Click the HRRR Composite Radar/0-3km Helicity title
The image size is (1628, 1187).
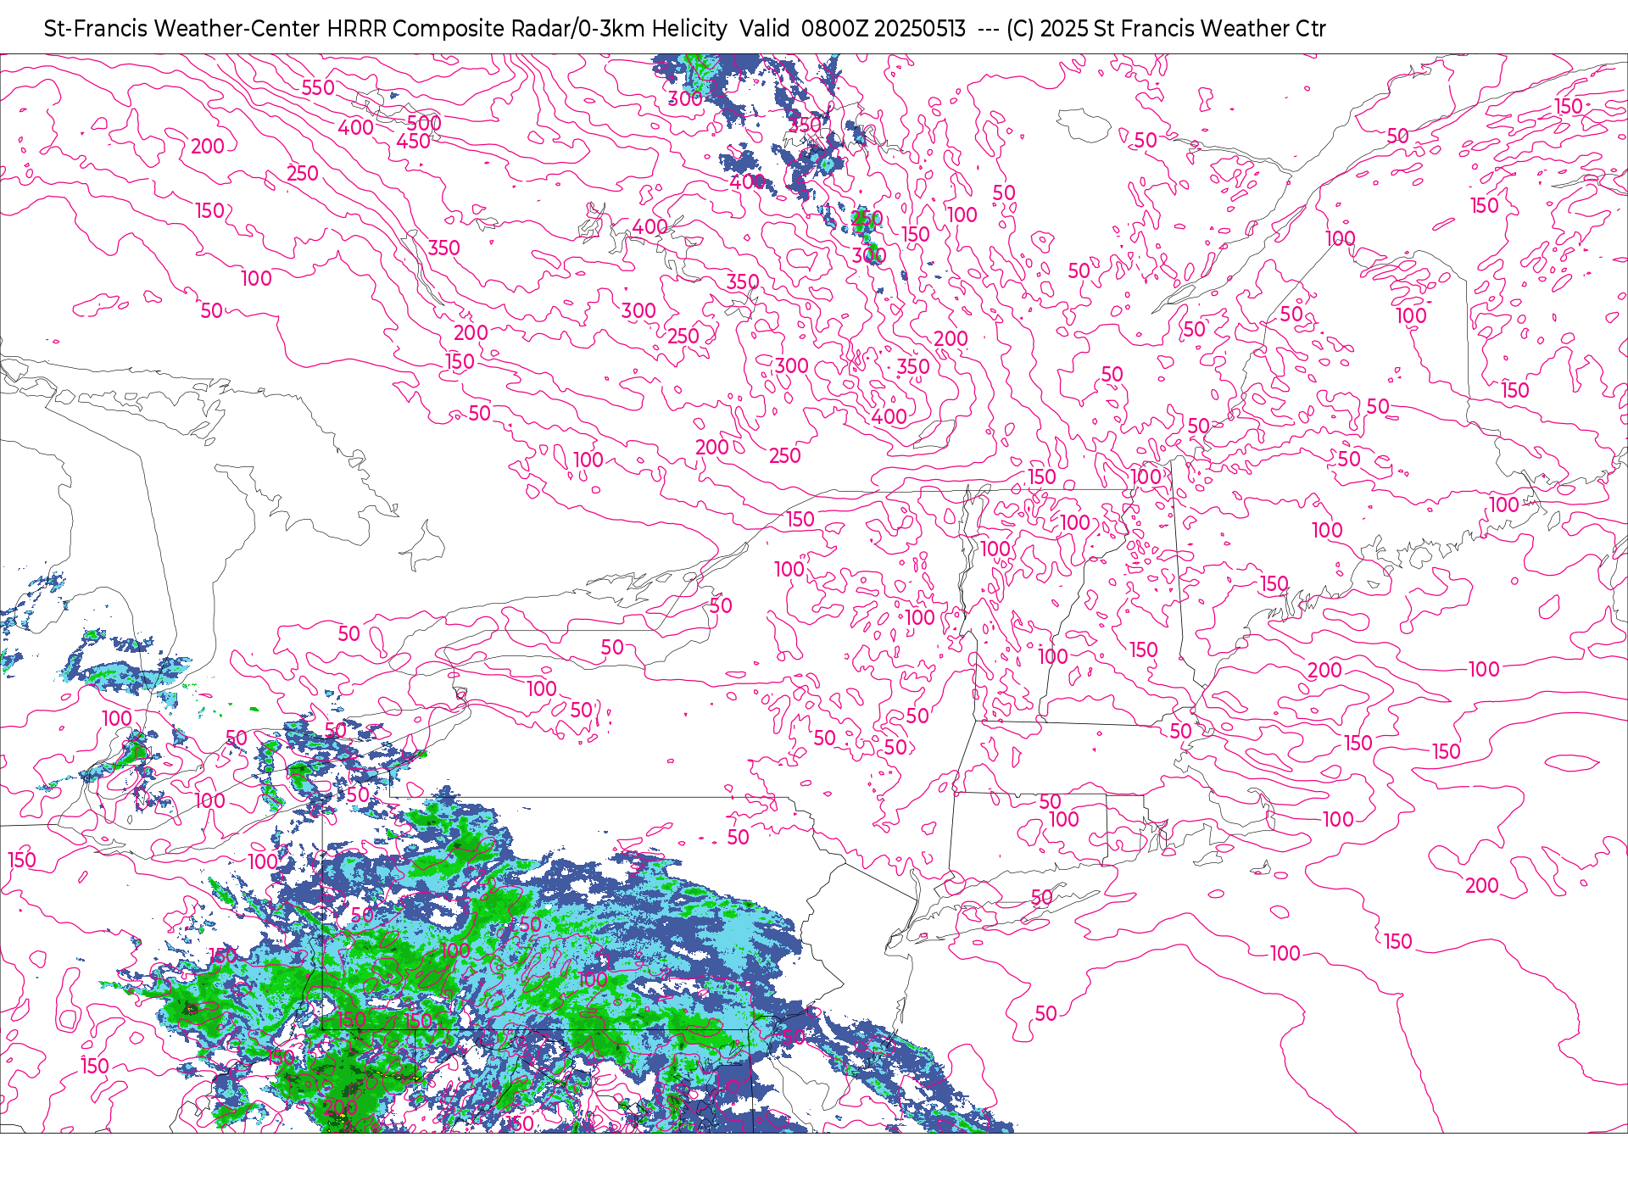(x=527, y=29)
